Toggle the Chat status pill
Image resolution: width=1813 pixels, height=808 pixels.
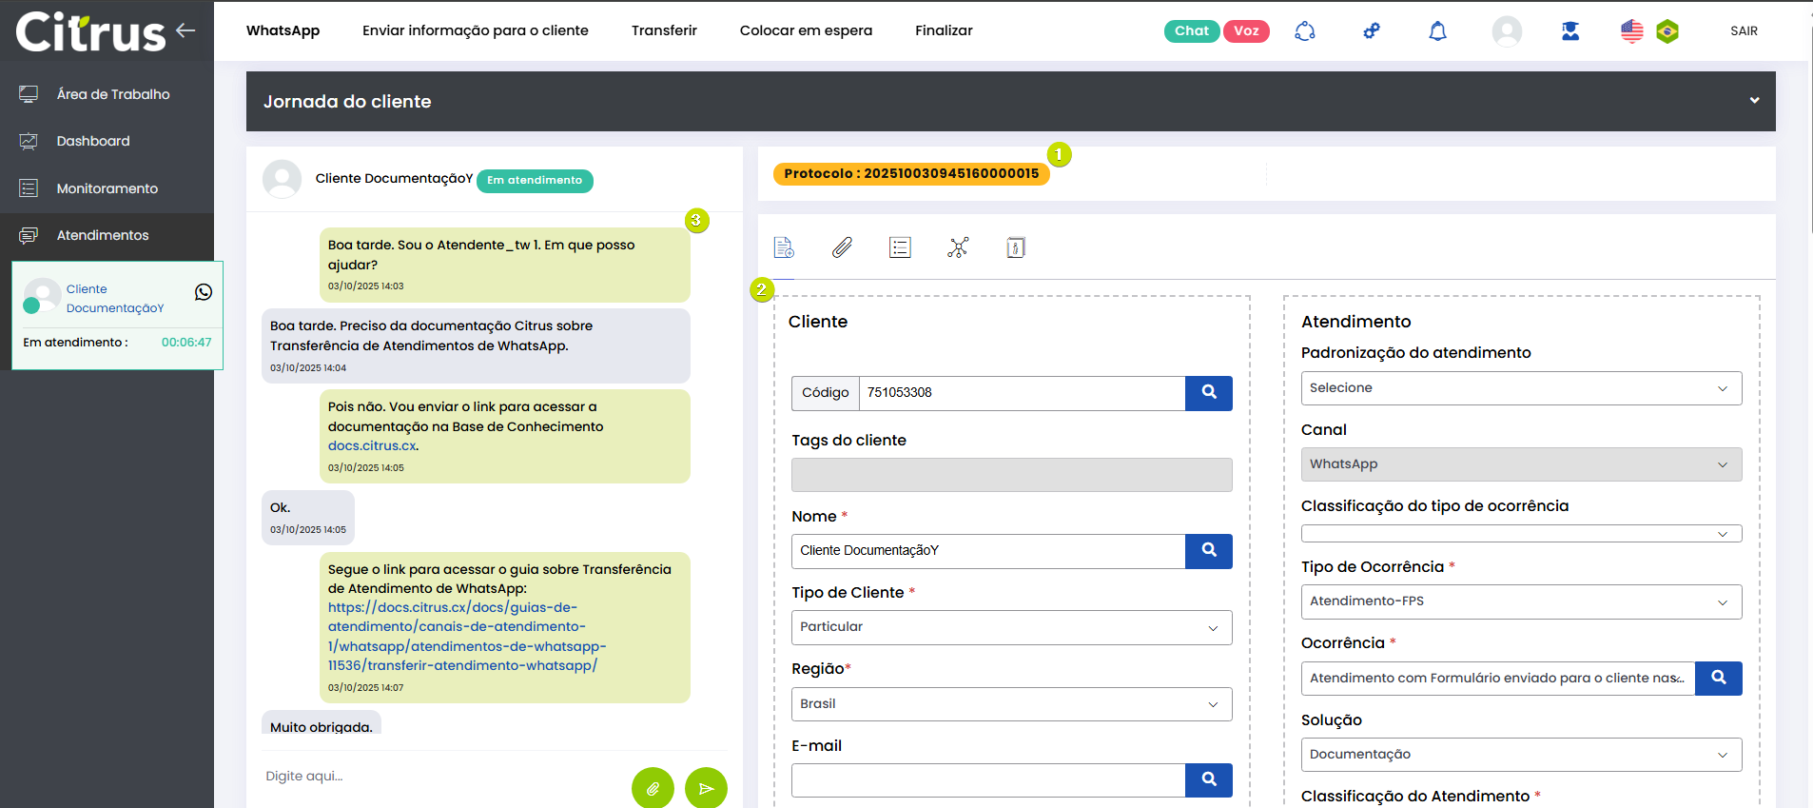pos(1191,31)
